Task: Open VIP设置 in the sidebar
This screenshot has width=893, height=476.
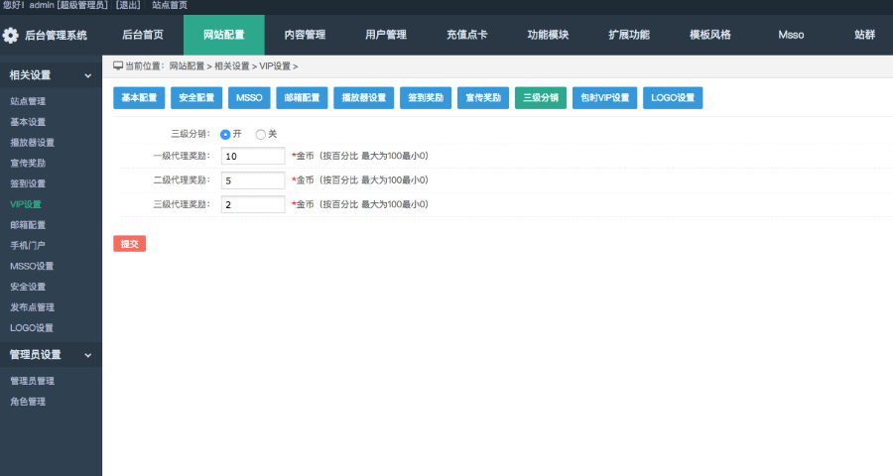Action: point(26,204)
